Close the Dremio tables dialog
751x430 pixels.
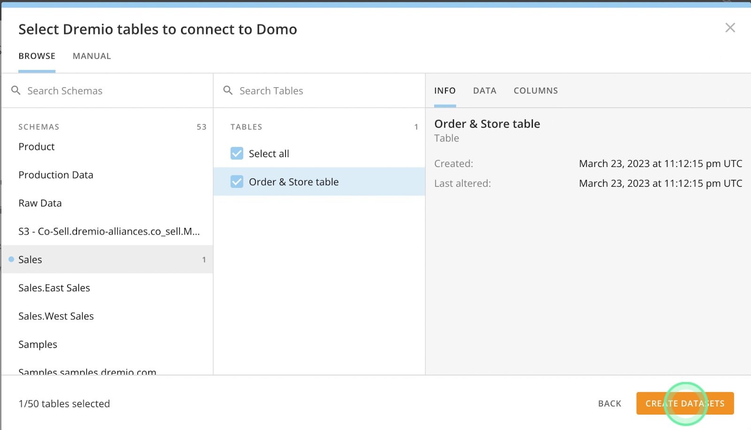[730, 28]
